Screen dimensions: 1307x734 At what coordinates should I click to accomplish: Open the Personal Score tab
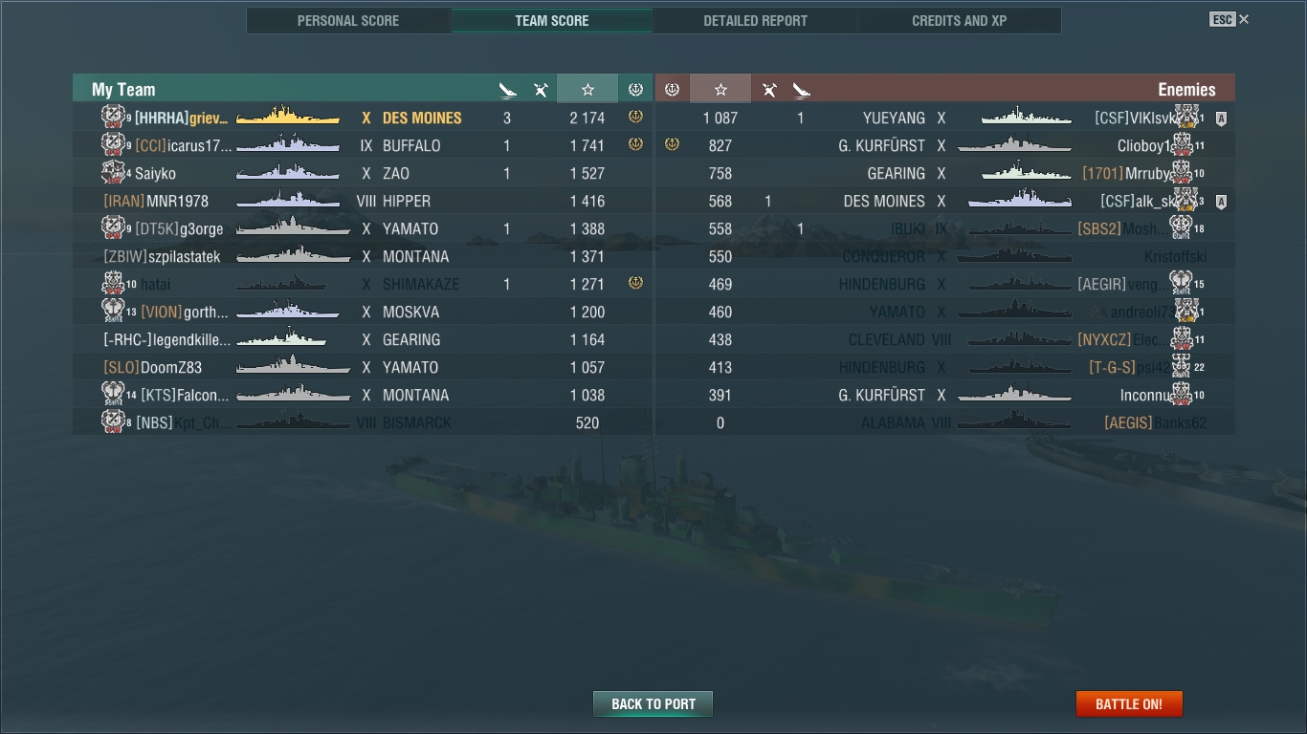tap(348, 20)
